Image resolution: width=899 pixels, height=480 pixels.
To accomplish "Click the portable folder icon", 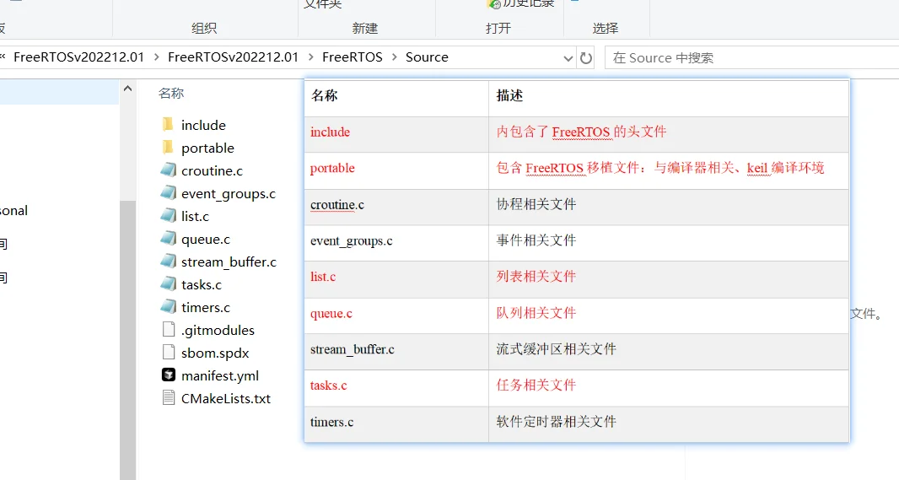I will tap(168, 148).
